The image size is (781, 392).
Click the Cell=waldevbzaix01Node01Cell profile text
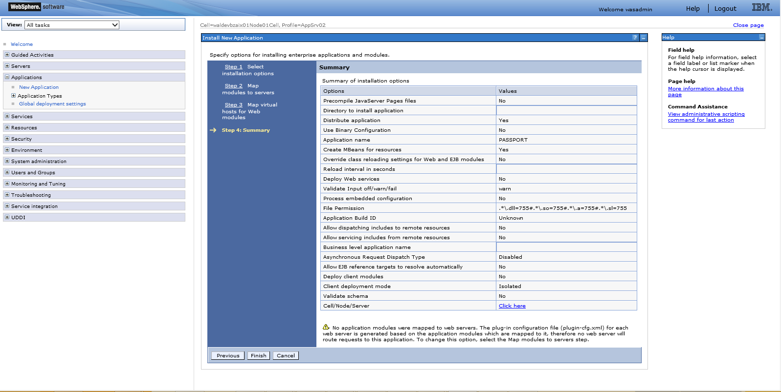click(x=263, y=25)
